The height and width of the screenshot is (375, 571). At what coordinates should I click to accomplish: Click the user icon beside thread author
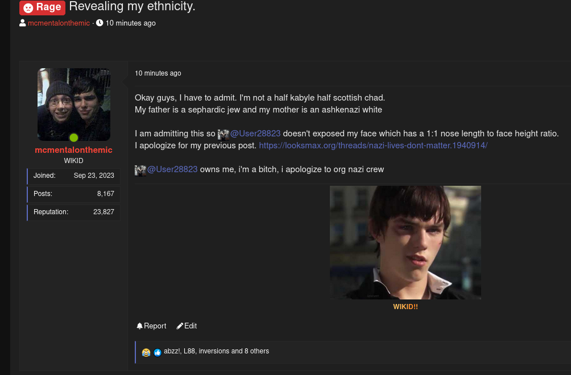pyautogui.click(x=23, y=23)
